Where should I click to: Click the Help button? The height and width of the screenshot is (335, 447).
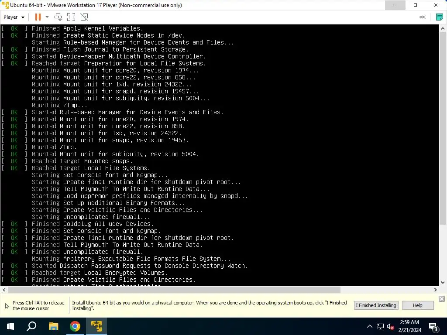(x=418, y=305)
